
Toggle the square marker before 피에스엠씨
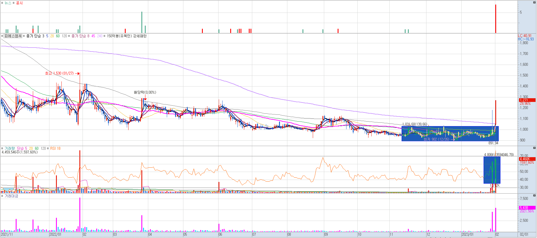(2, 36)
